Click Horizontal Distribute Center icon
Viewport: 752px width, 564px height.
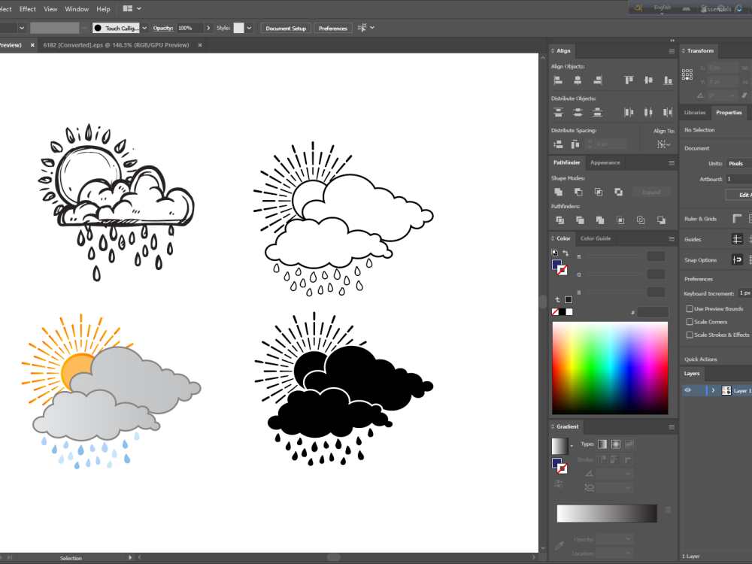pos(648,112)
